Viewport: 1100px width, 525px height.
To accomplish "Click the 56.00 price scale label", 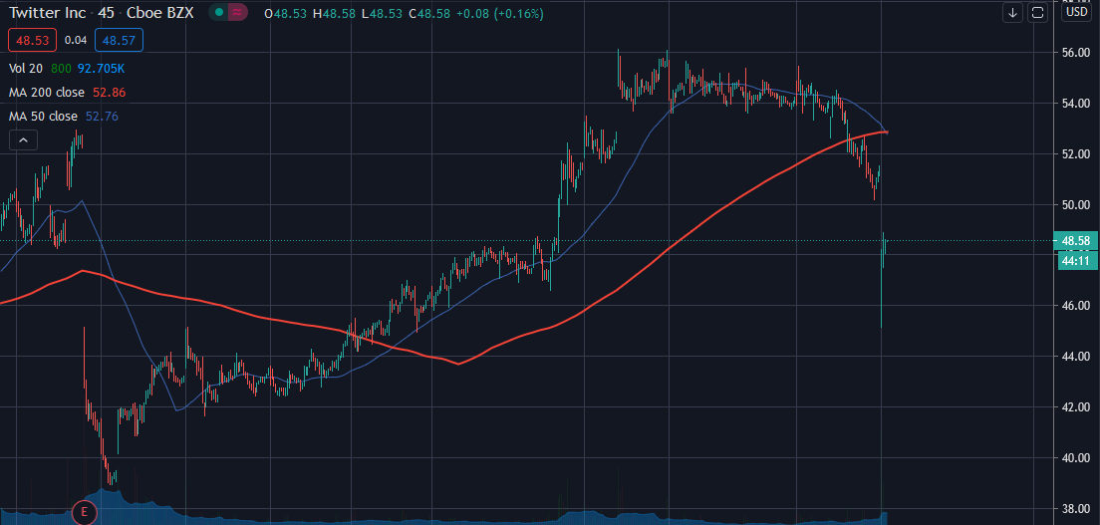I will pyautogui.click(x=1074, y=53).
